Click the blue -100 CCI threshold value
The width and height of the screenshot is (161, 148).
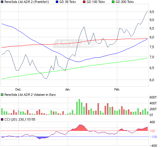click(153, 137)
